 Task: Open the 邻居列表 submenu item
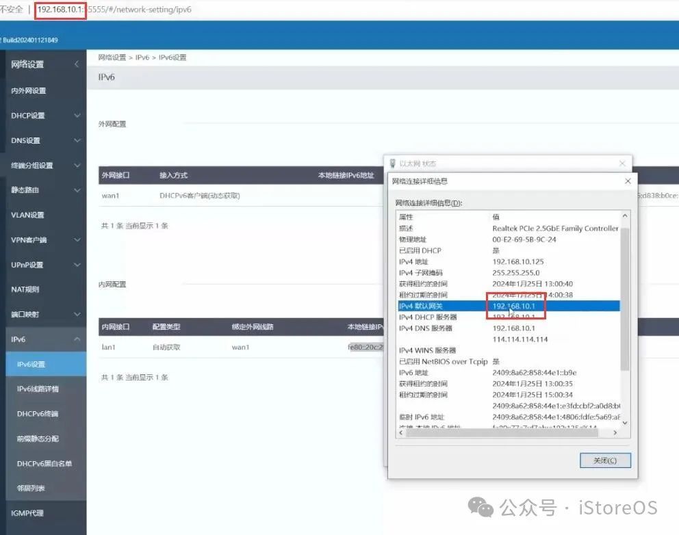click(x=31, y=488)
